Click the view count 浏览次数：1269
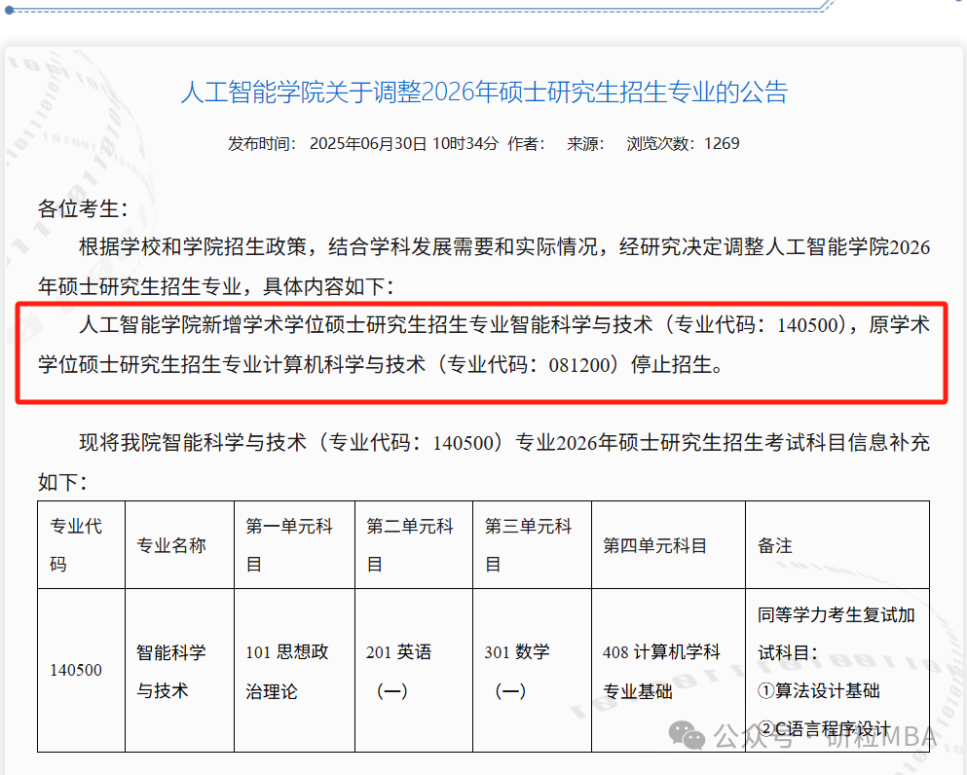Viewport: 967px width, 775px height. (683, 144)
